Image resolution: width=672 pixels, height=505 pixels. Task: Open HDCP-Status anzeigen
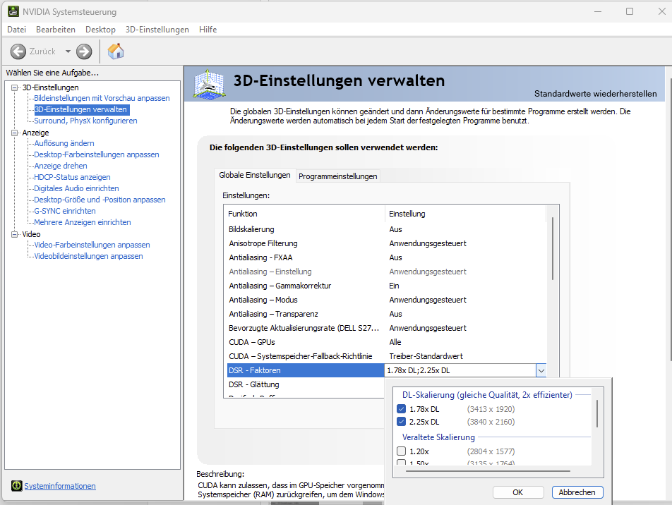coord(73,177)
